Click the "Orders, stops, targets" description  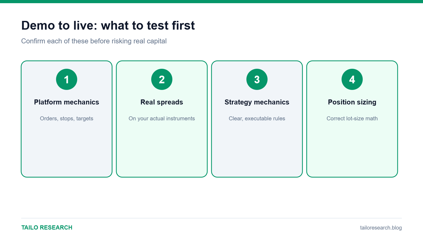67,118
